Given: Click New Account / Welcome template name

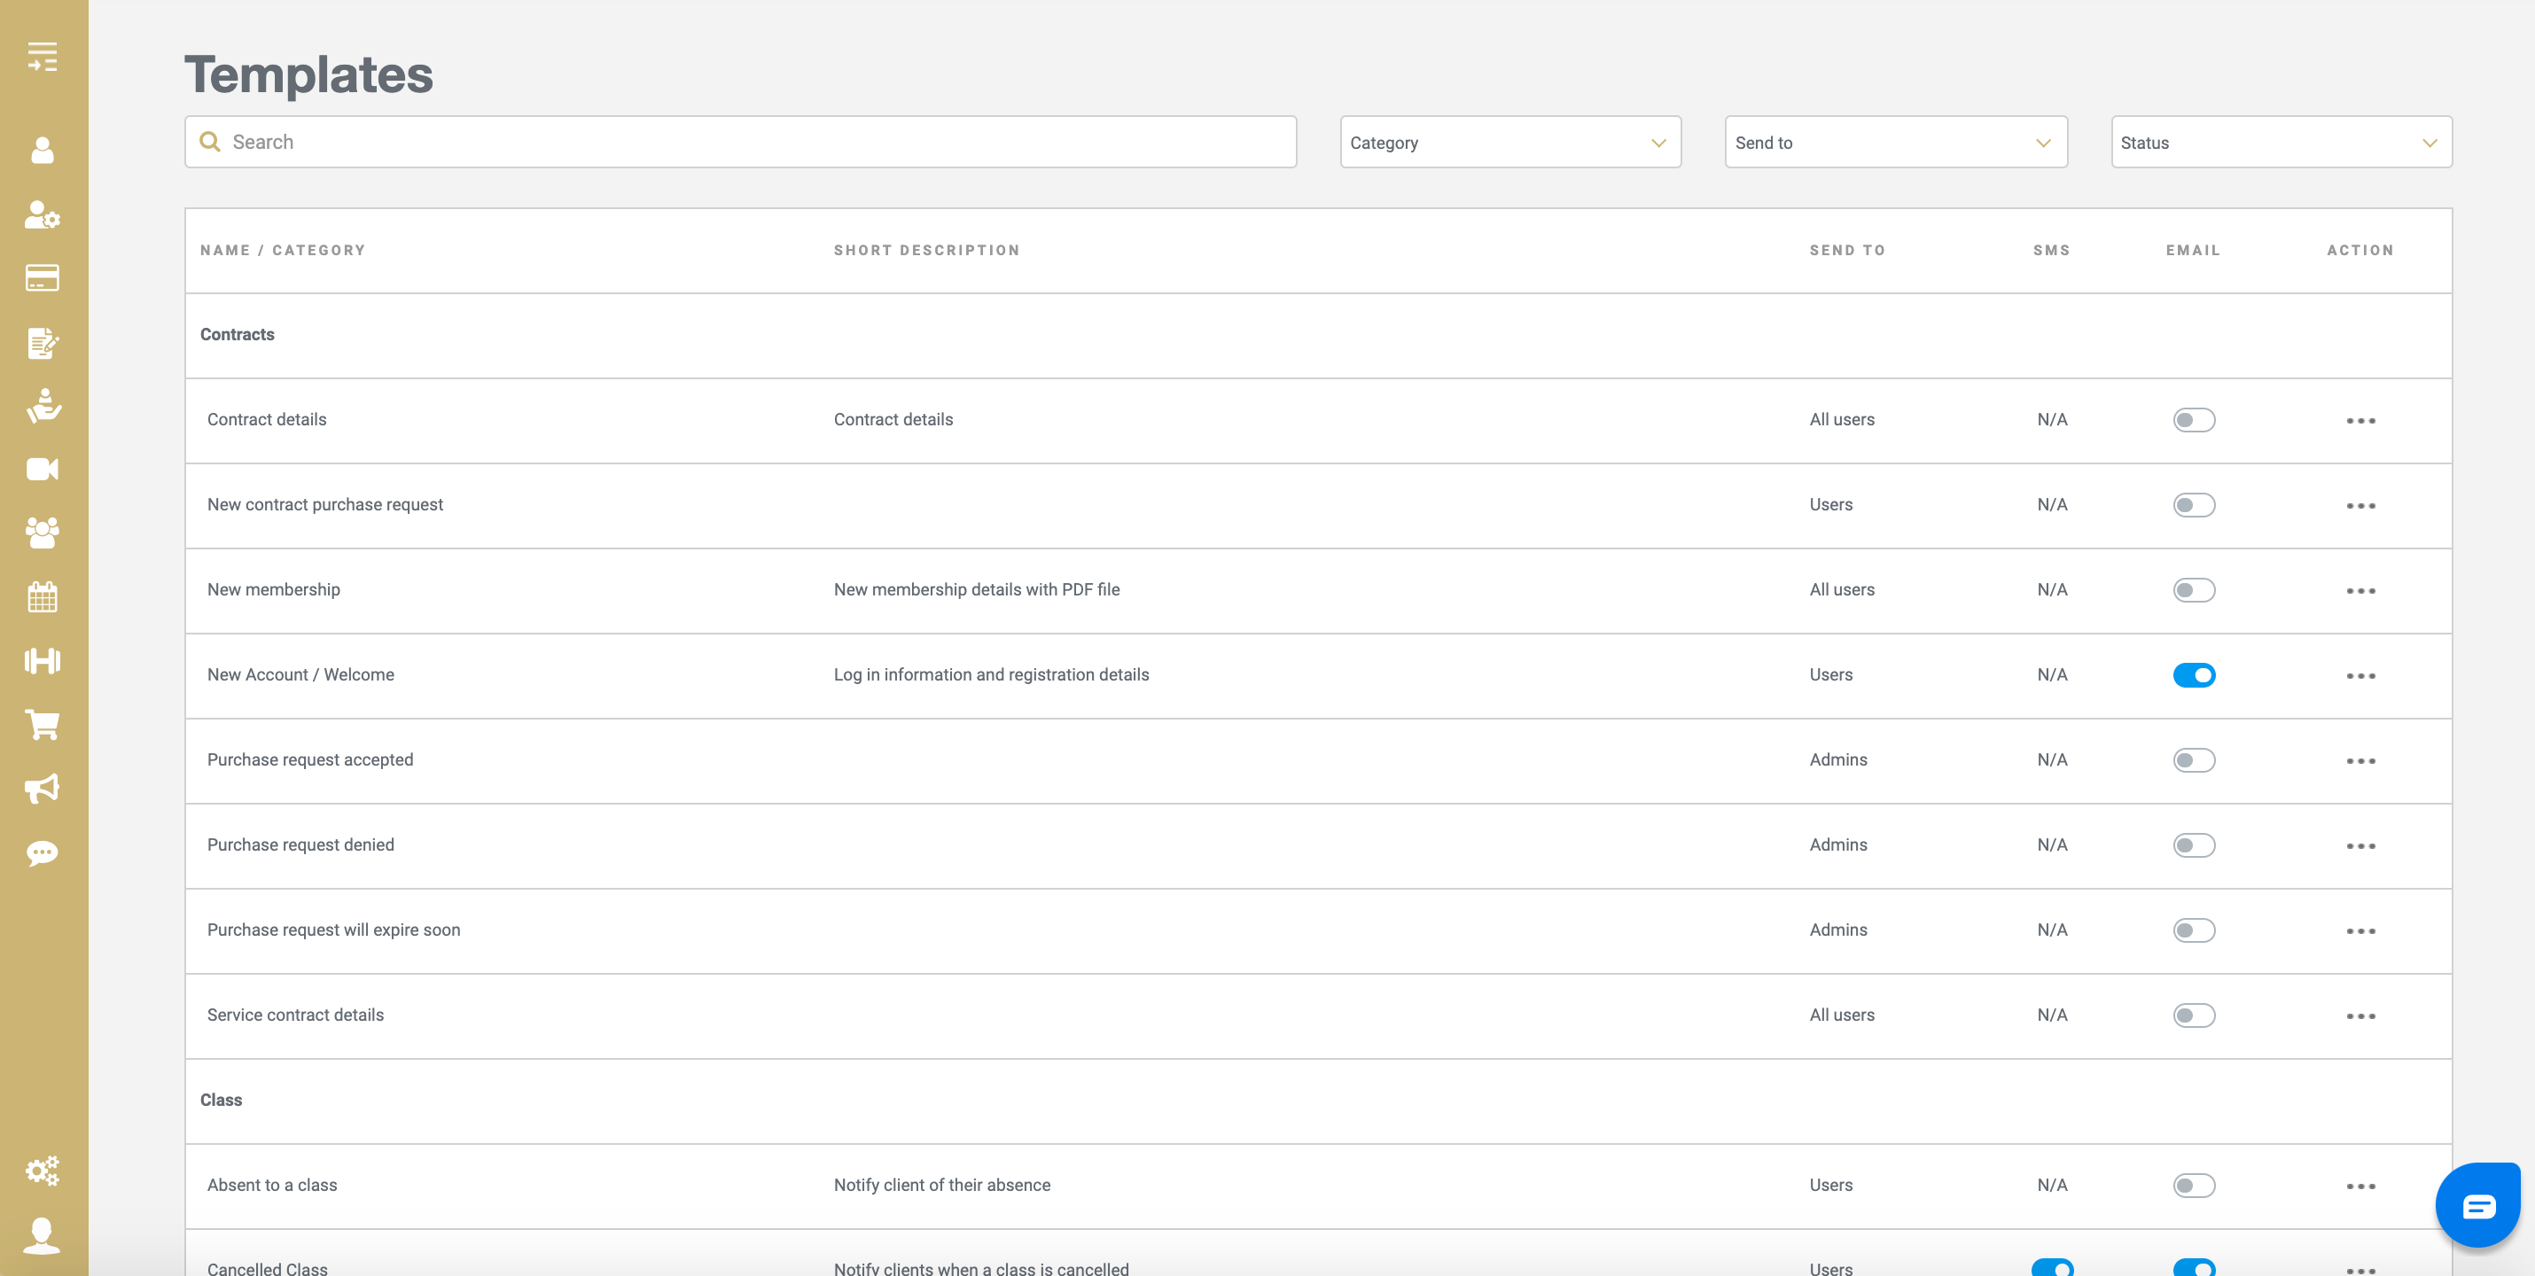Looking at the screenshot, I should coord(300,675).
